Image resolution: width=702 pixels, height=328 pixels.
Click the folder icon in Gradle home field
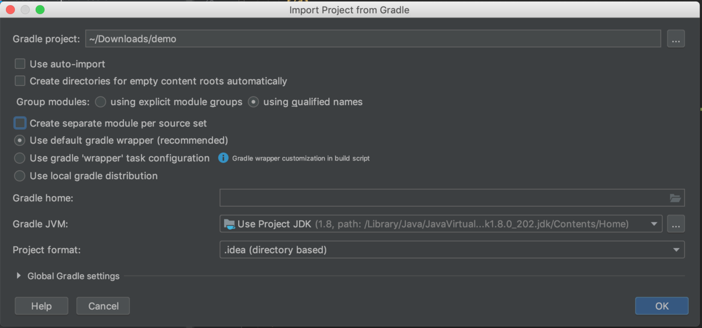point(676,198)
